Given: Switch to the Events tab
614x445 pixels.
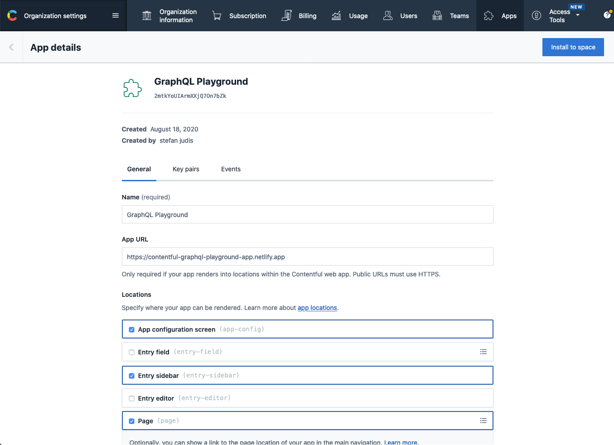Looking at the screenshot, I should click(x=231, y=169).
